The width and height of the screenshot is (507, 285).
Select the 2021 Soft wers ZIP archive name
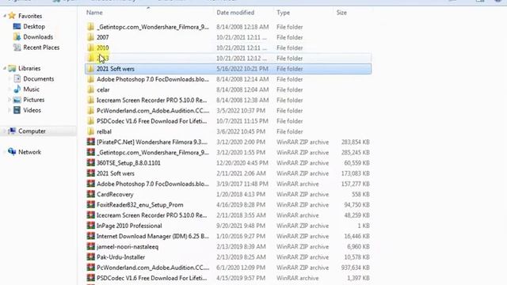point(116,173)
